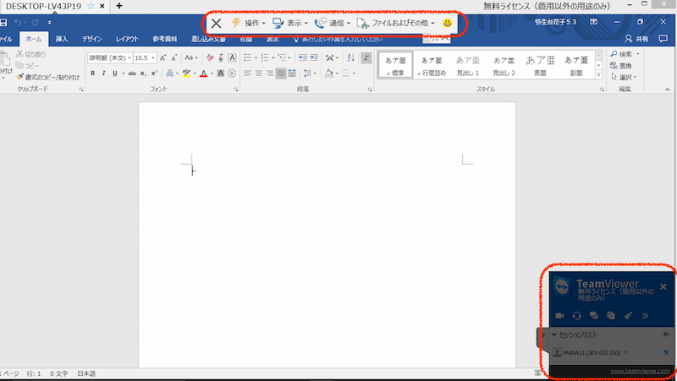
Task: Toggle Italic formatting in Word ribbon
Action: 103,73
